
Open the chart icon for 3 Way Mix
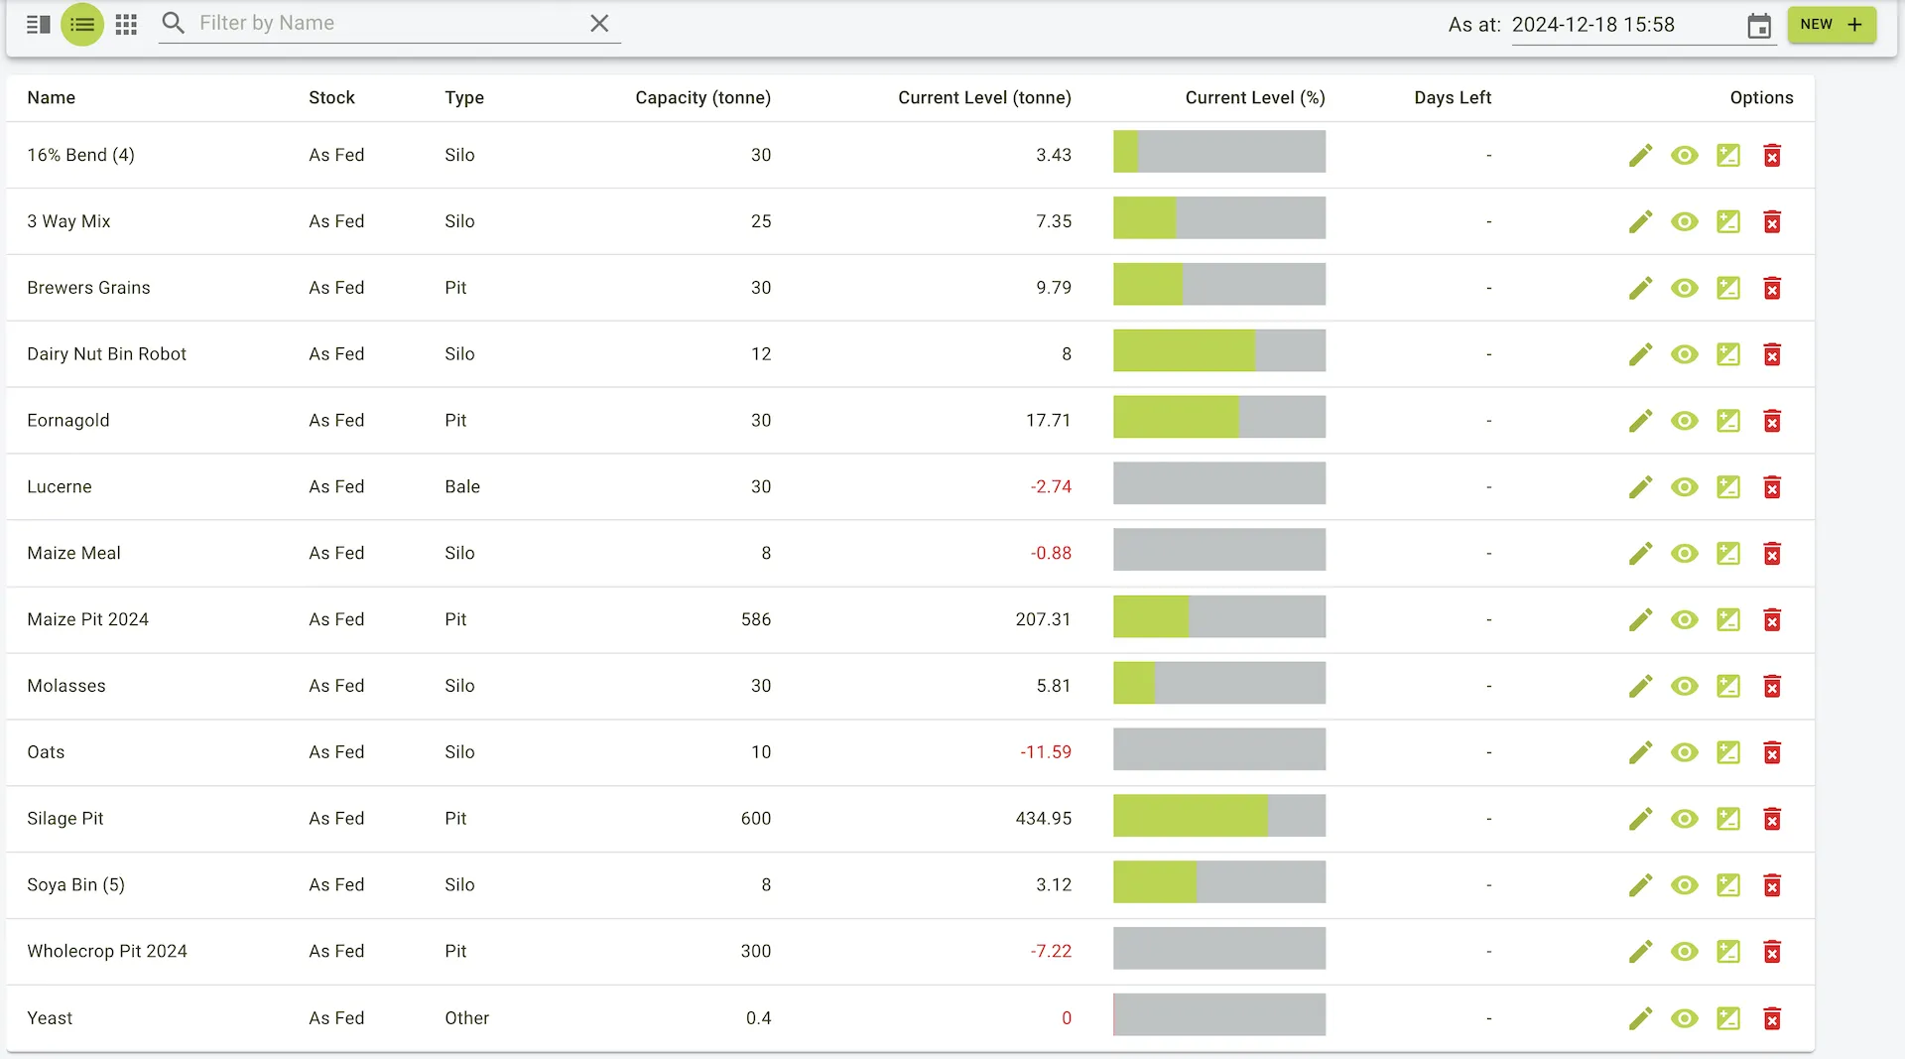click(1727, 221)
